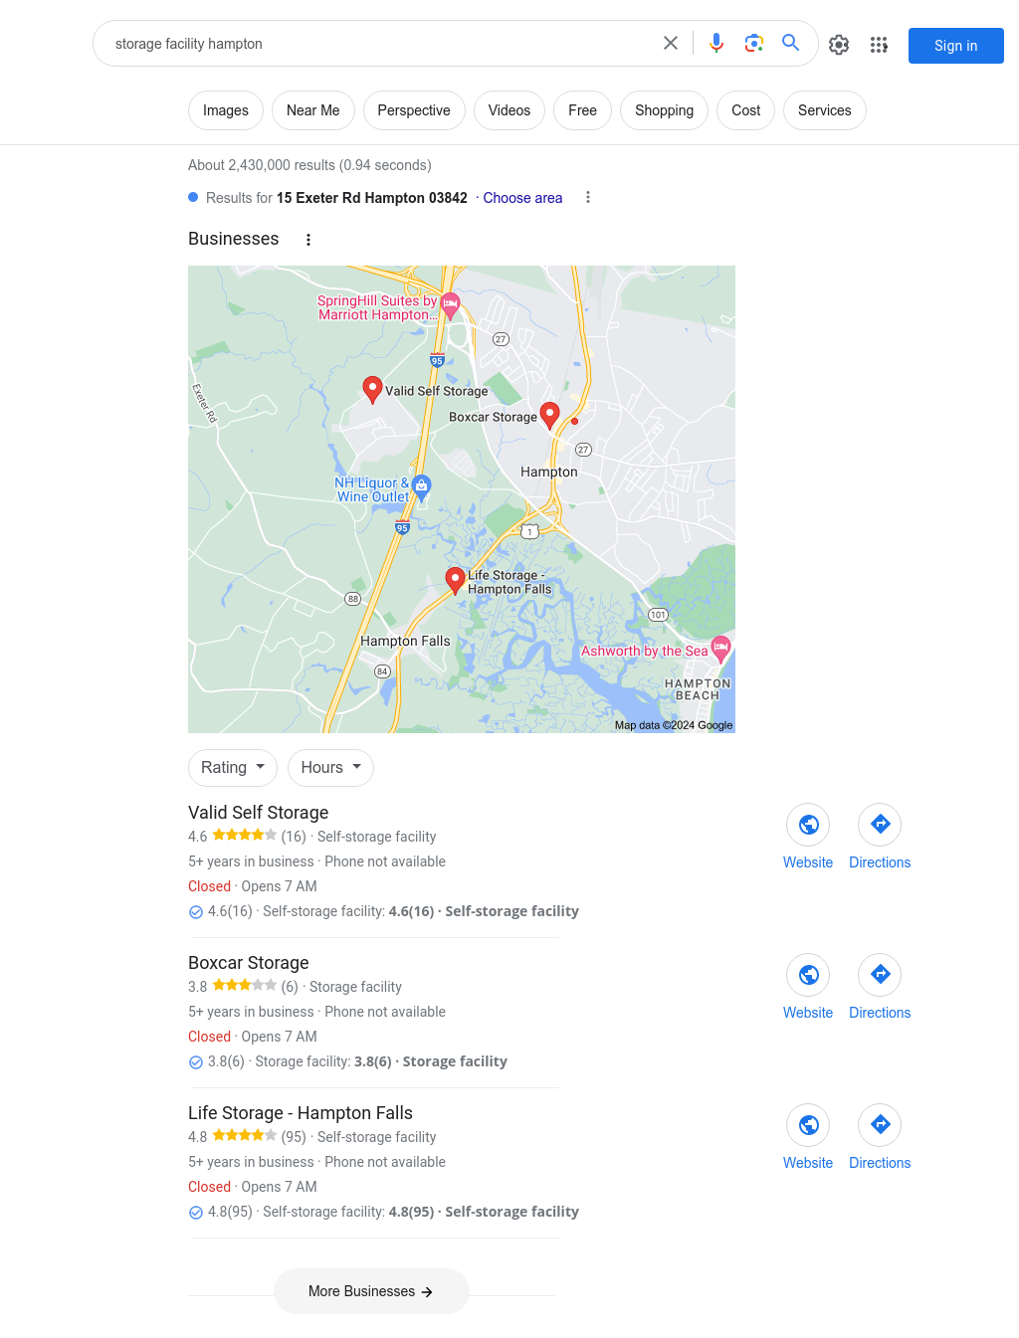Select Valid Self Storage map pin
Image resolution: width=1019 pixels, height=1338 pixels.
pyautogui.click(x=372, y=389)
